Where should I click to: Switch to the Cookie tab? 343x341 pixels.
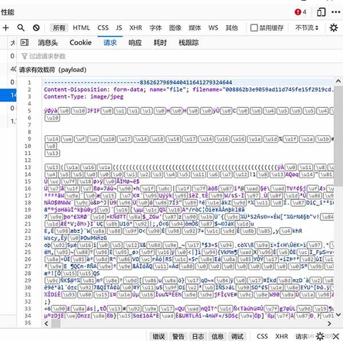pos(81,42)
